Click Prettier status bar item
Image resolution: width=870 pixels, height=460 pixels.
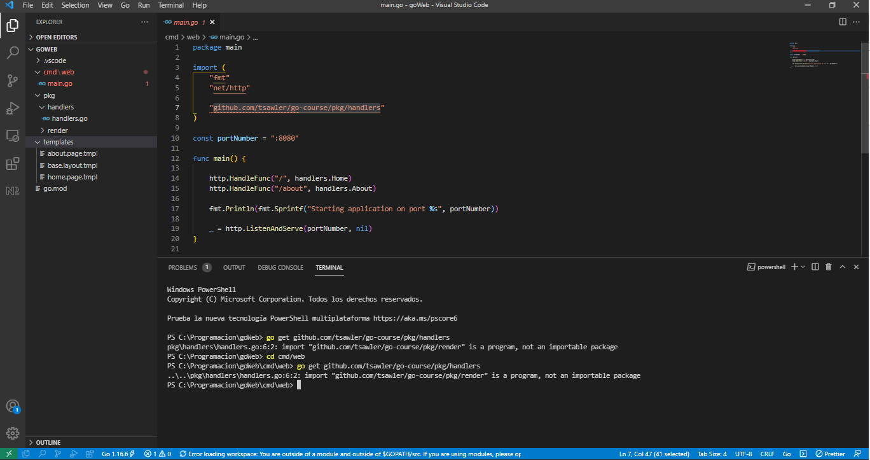click(831, 454)
